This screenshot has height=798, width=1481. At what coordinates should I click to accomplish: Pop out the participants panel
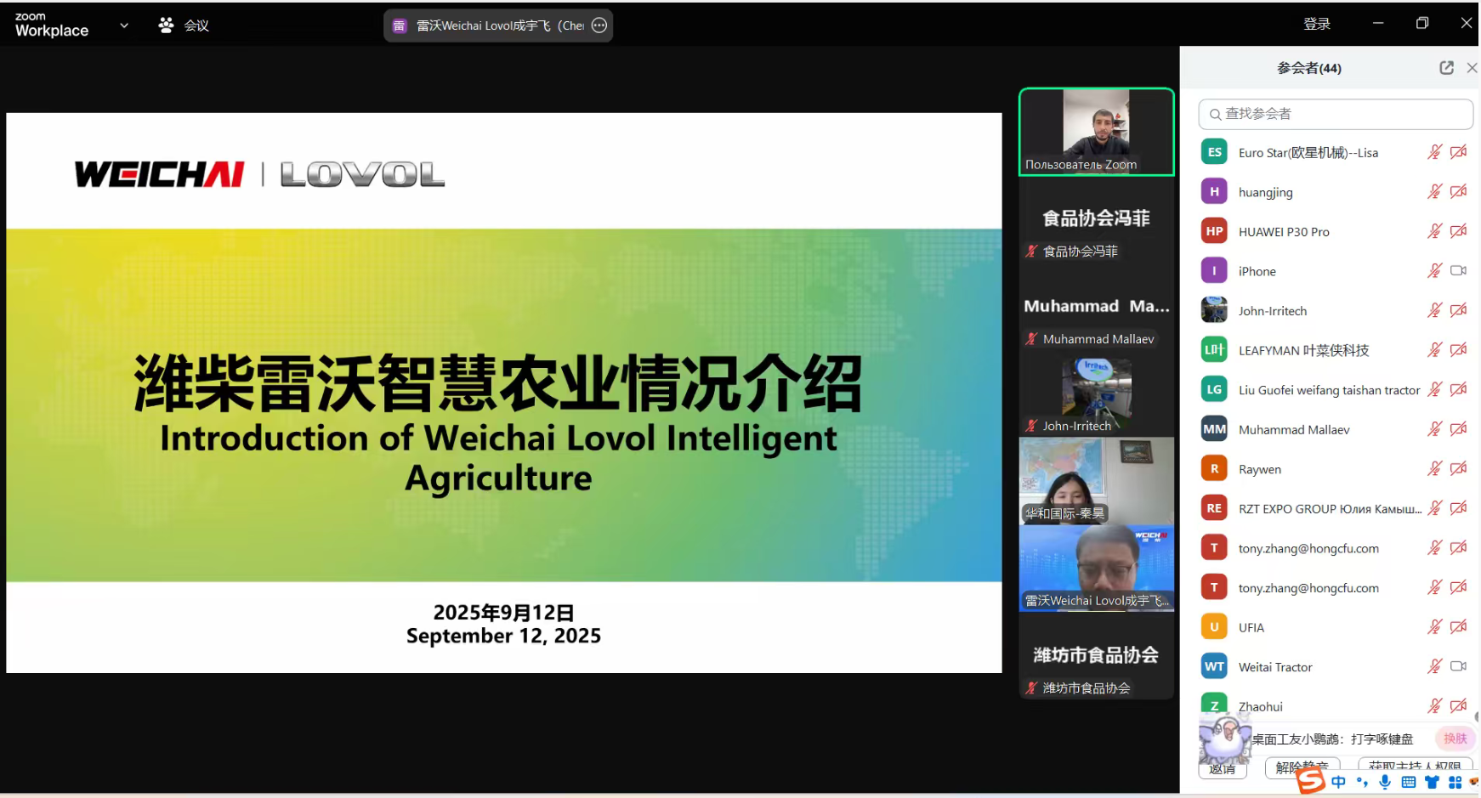(1446, 68)
